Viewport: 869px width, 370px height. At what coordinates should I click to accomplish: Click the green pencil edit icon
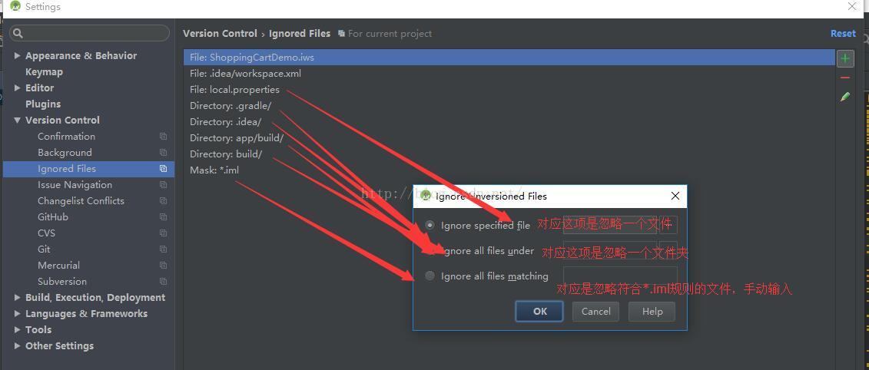pos(845,97)
